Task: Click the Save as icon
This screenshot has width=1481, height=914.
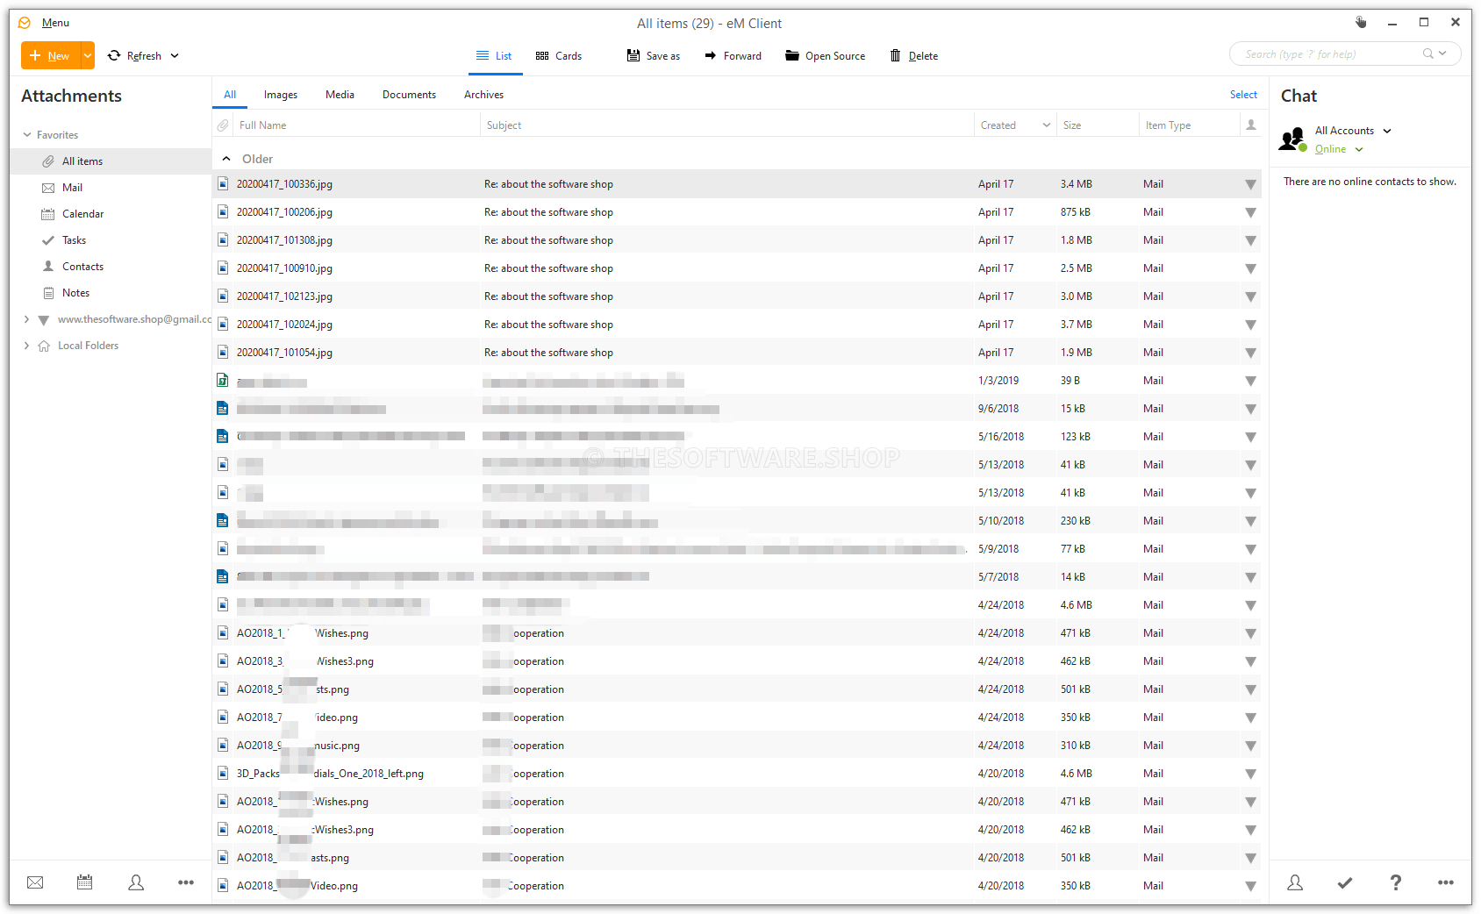Action: point(632,55)
